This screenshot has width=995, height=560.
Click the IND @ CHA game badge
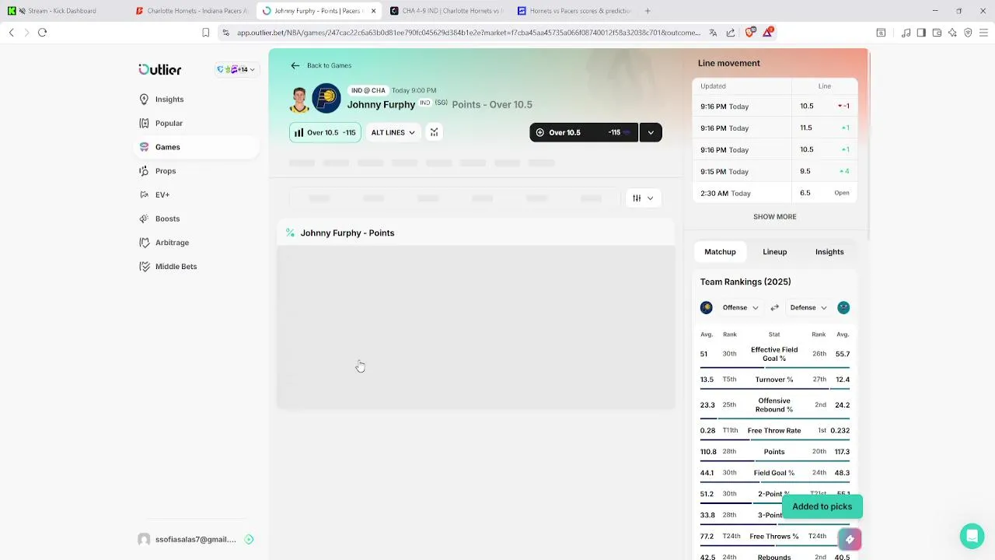coord(368,90)
